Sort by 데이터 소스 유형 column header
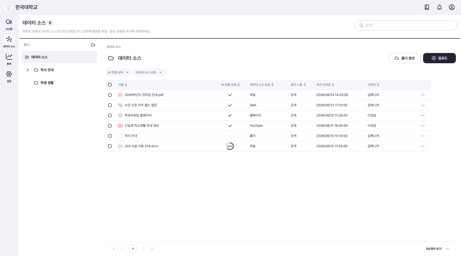 tap(262, 85)
